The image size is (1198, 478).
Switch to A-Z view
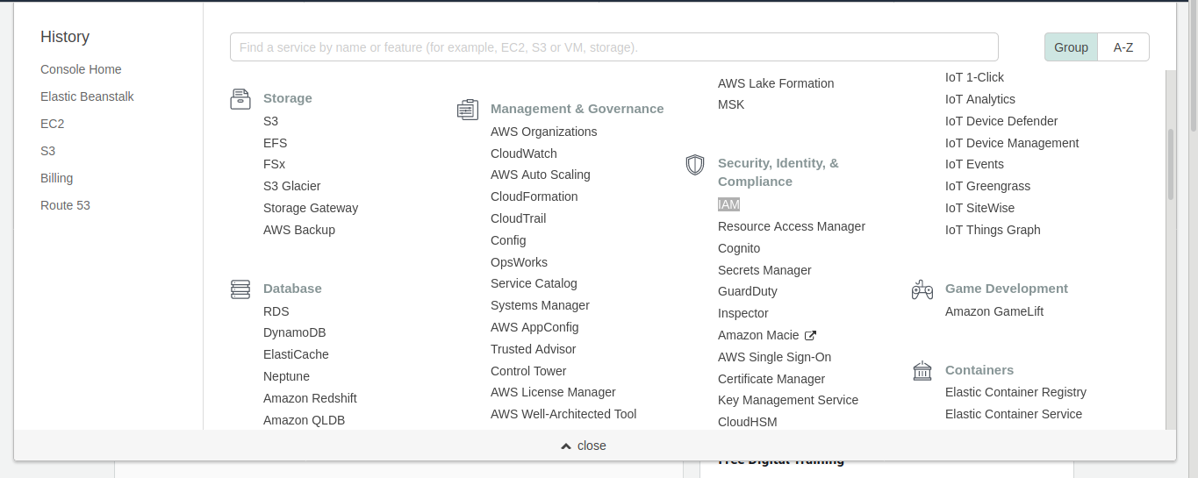[1123, 47]
